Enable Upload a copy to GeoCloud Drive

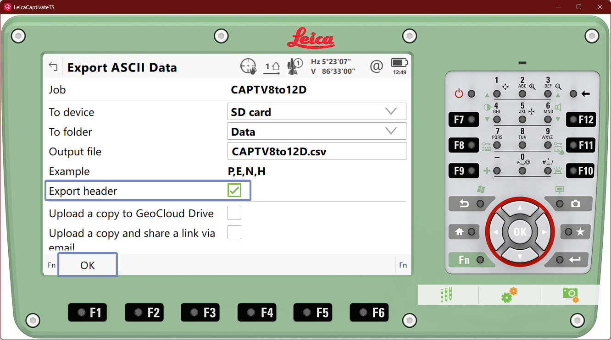[234, 213]
